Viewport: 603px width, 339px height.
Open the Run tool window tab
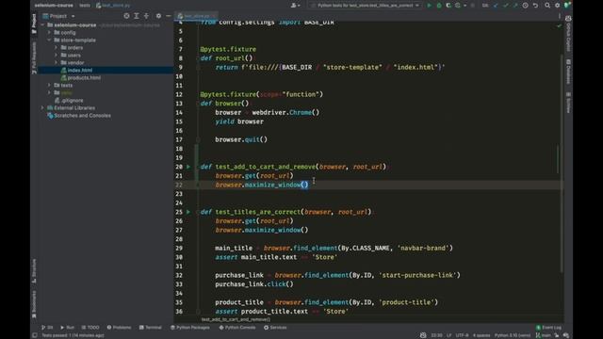[x=67, y=328]
